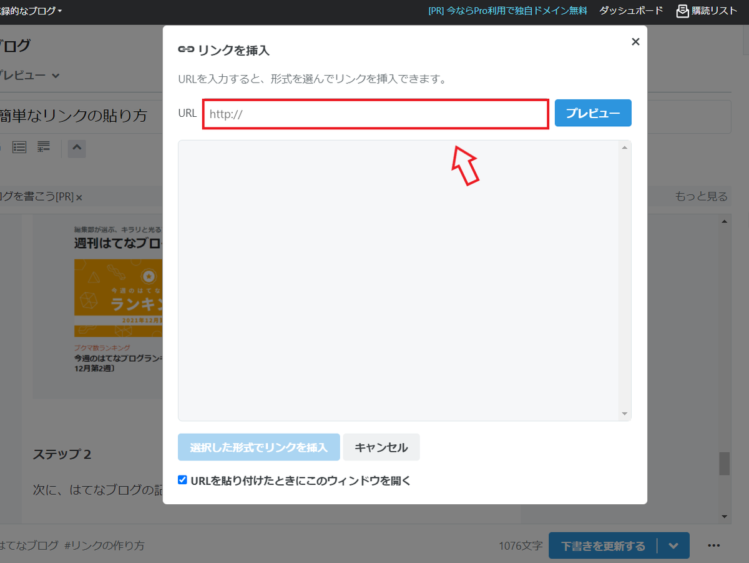The image size is (749, 563).
Task: Open the ダッシュボード link
Action: (x=631, y=11)
